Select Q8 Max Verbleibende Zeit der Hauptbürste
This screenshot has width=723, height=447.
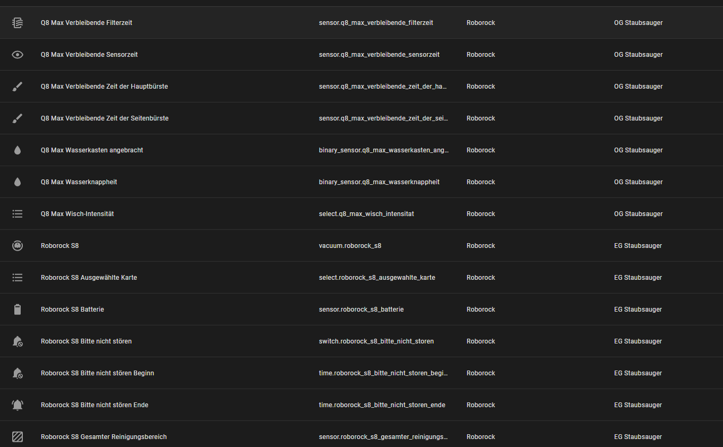click(x=105, y=87)
